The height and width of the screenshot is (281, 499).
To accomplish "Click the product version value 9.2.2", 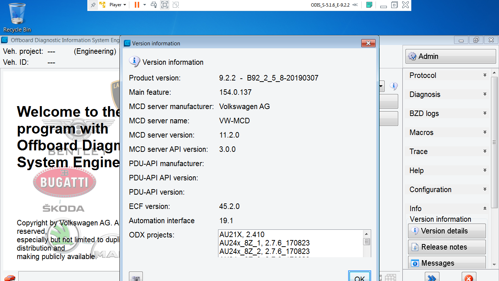I will point(268,78).
